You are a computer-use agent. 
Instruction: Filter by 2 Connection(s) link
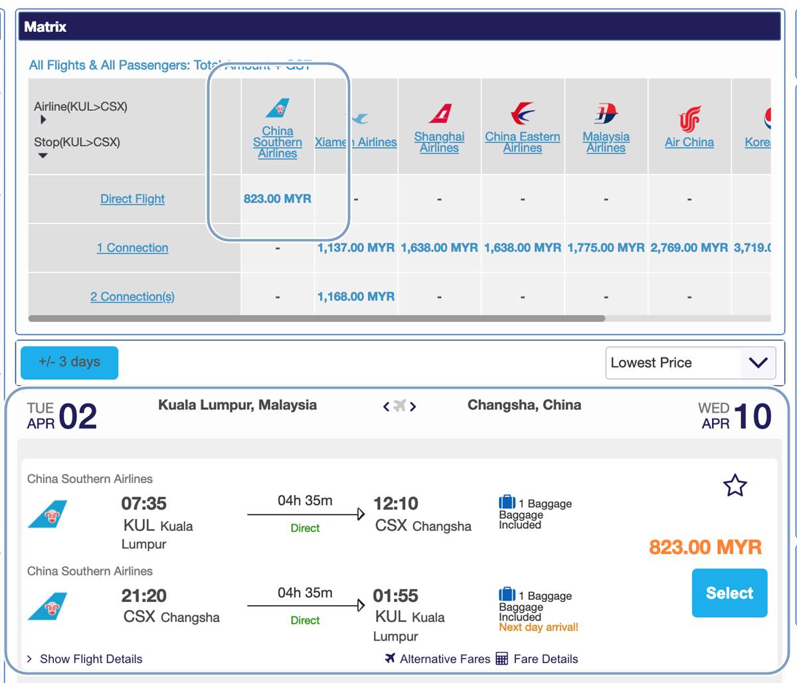[132, 296]
